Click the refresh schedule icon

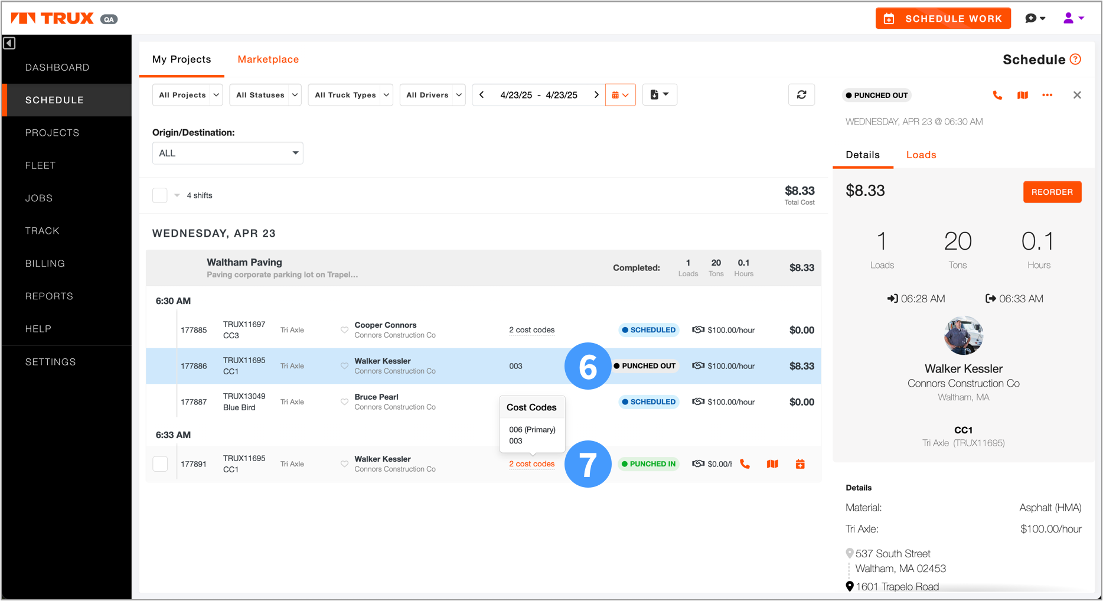[x=801, y=95]
